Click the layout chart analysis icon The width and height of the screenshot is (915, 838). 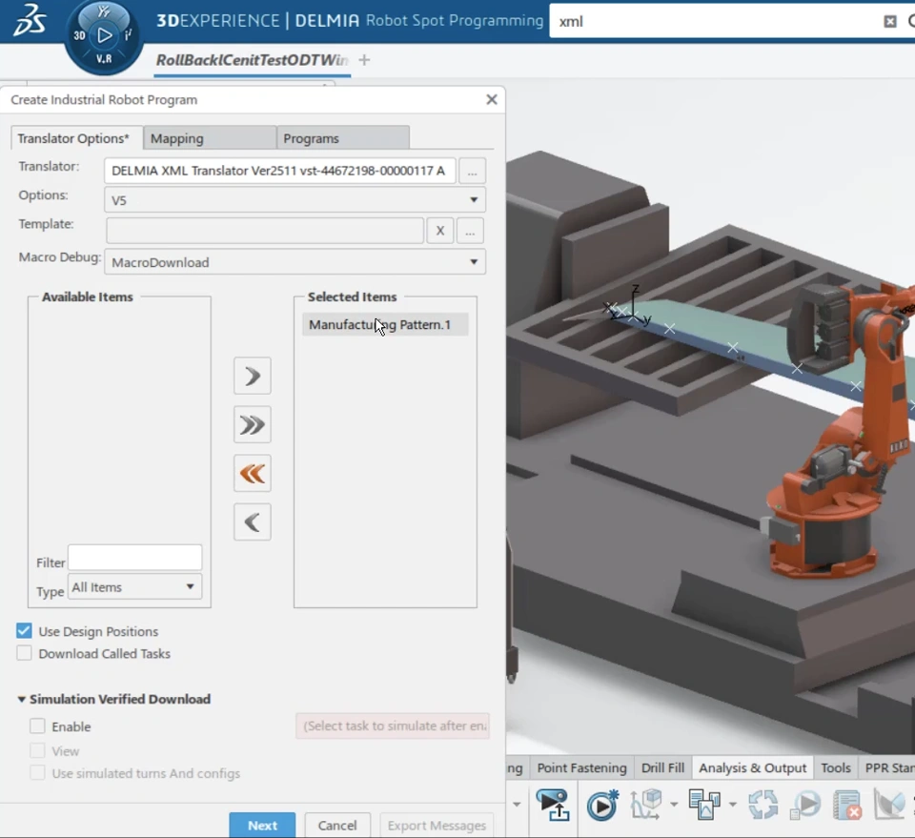pyautogui.click(x=704, y=805)
